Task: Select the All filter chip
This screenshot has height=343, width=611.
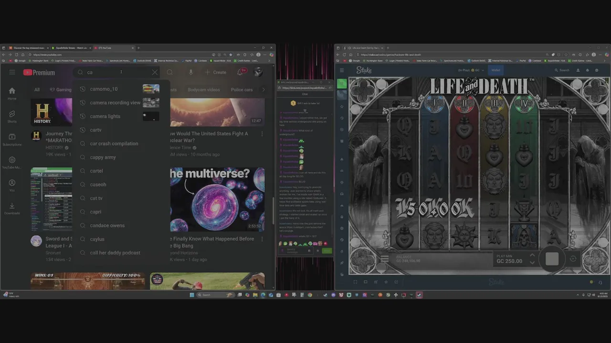Action: point(37,90)
